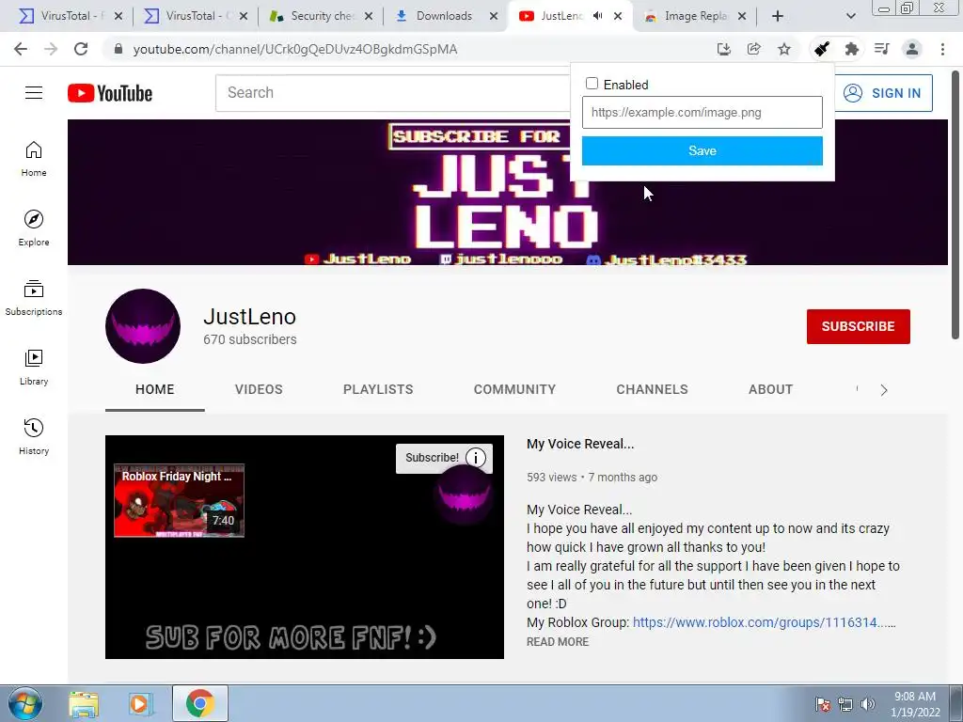Mute the JustLeno tab audio icon
Screen dimensions: 963x722
click(597, 16)
